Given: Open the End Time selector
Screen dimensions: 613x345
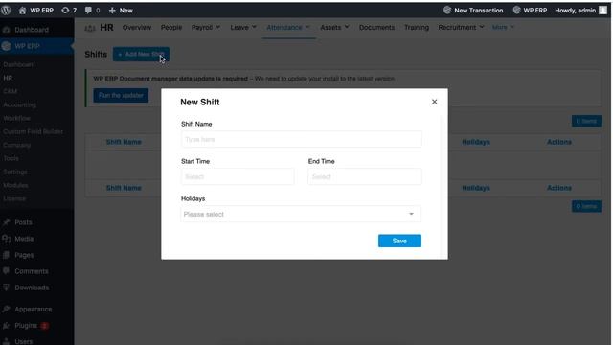Looking at the screenshot, I should [365, 176].
